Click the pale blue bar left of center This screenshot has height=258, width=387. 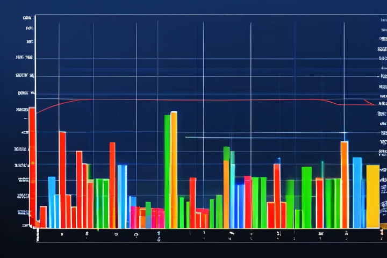122,196
